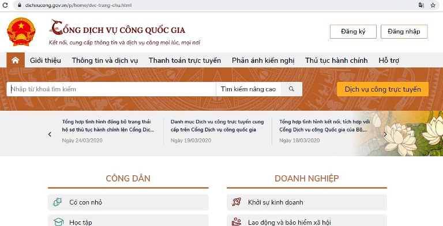Open the 'Có con nhỏ' category
The image size is (443, 226).
click(x=128, y=202)
